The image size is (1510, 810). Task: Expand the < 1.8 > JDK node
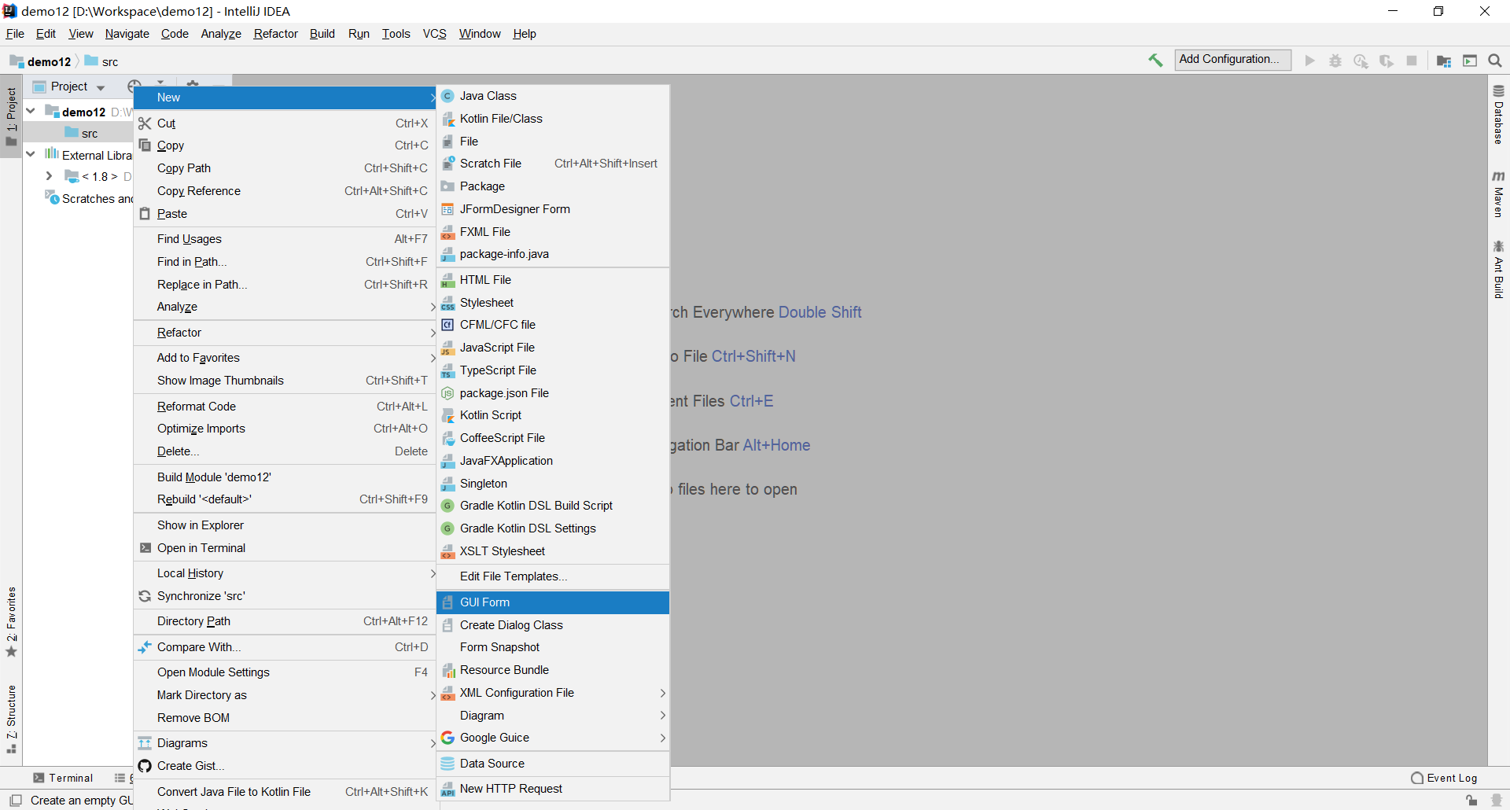(x=49, y=176)
